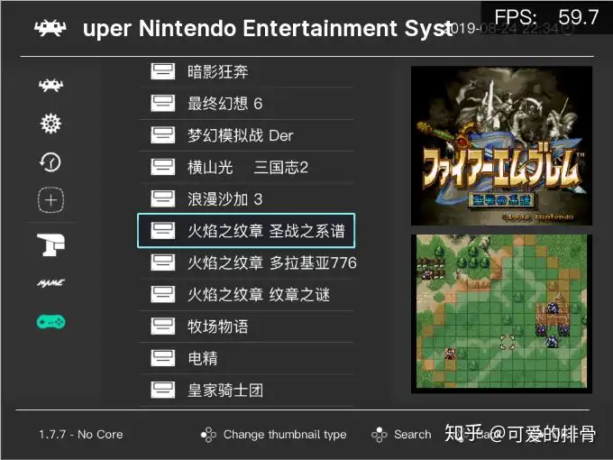Click the FPS 59.7 counter
The image size is (613, 460).
[546, 17]
